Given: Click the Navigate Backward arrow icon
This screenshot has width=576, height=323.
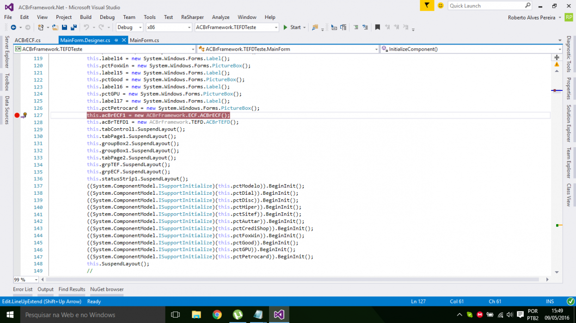Looking at the screenshot, I should [x=13, y=28].
